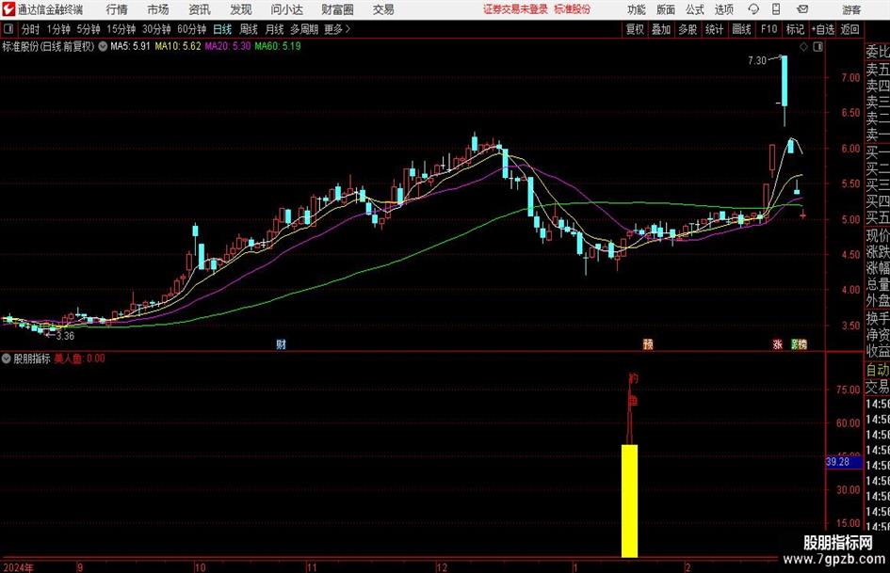Open 股朋指标 sub-chart indicator dropdown arrow
The height and width of the screenshot is (573, 890).
click(7, 358)
